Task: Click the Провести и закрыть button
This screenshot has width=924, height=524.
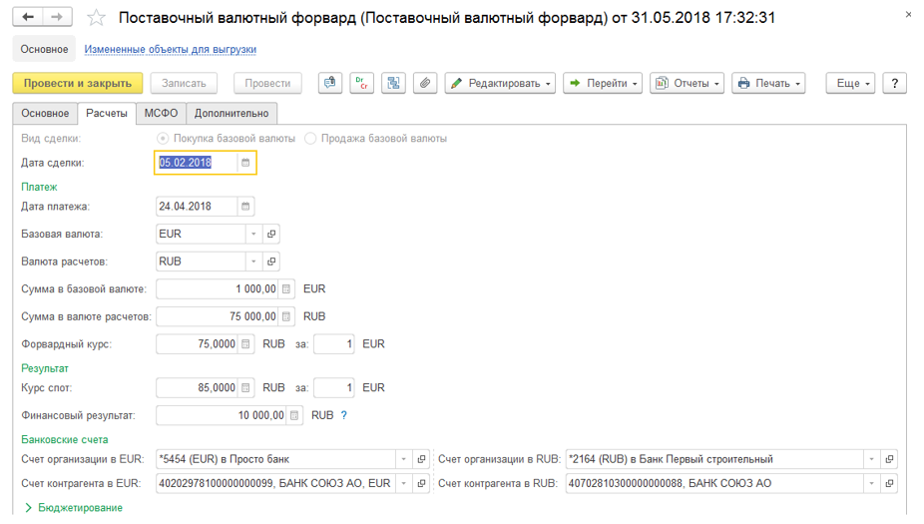Action: [x=77, y=83]
